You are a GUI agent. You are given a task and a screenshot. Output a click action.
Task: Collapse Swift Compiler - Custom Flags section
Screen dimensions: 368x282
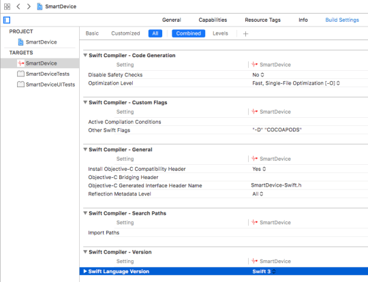(x=85, y=102)
